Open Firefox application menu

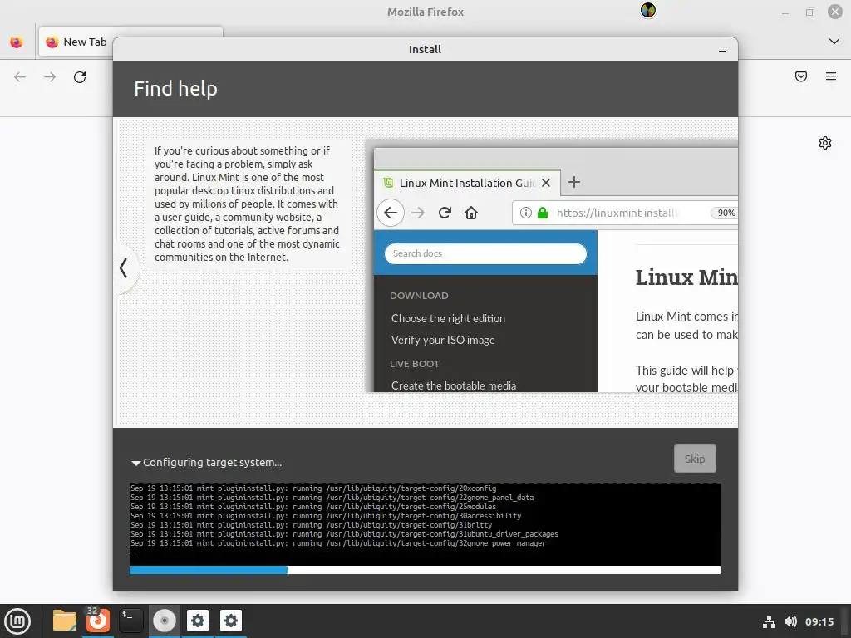pos(830,76)
